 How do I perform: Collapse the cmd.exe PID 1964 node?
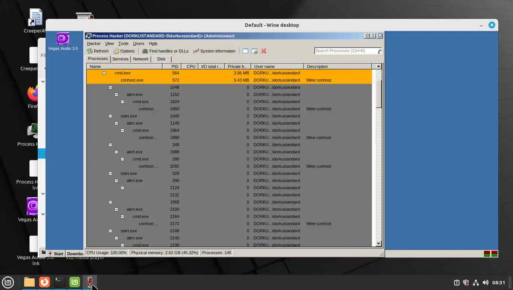[x=122, y=130]
